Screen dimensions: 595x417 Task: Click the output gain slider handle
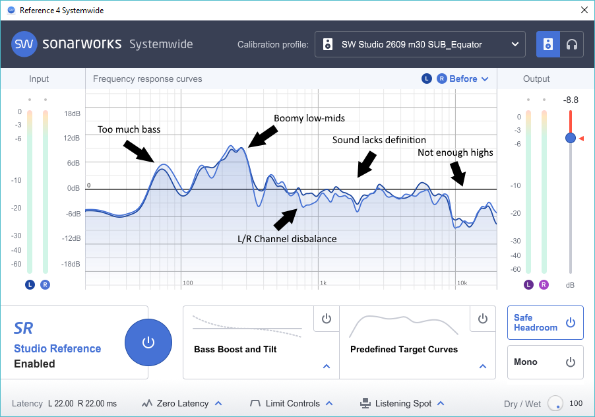[x=571, y=138]
